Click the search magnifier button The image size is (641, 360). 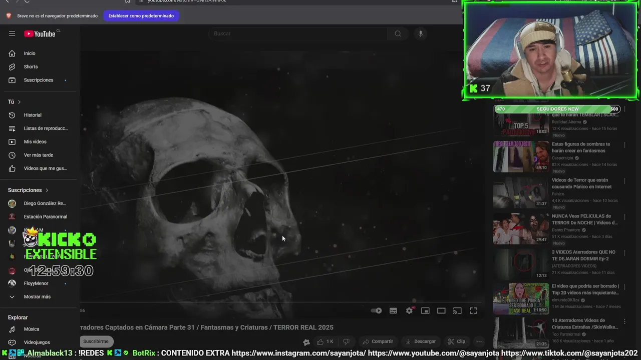point(398,33)
